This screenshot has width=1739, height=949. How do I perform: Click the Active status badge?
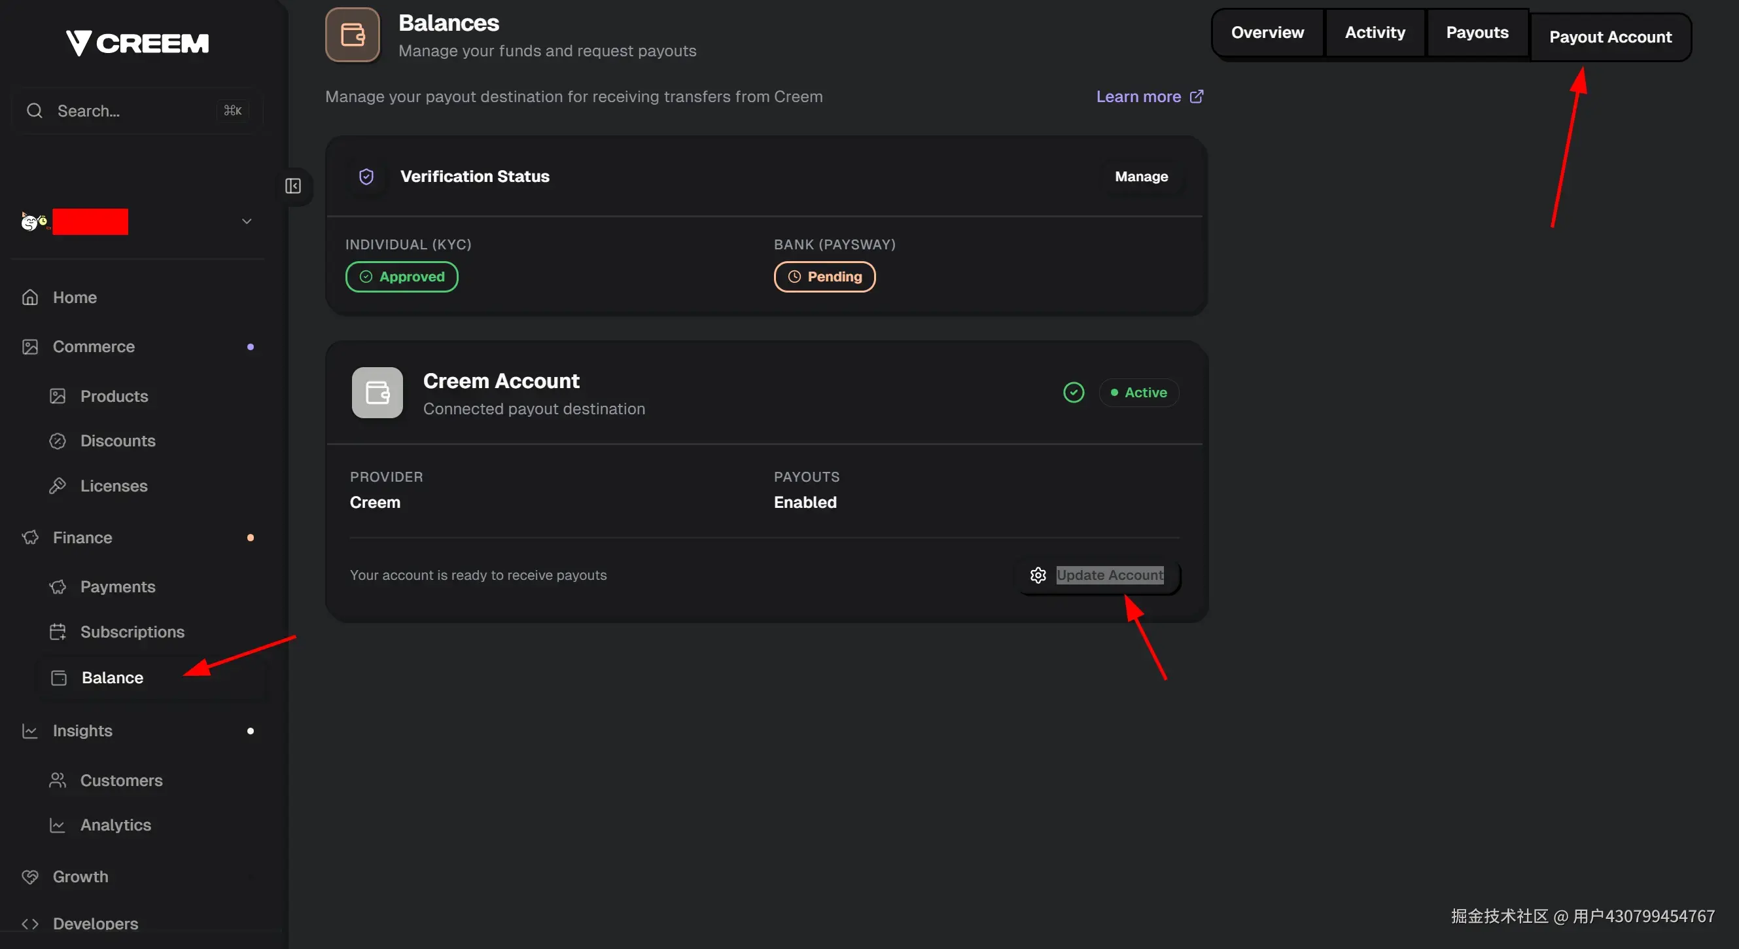1139,393
